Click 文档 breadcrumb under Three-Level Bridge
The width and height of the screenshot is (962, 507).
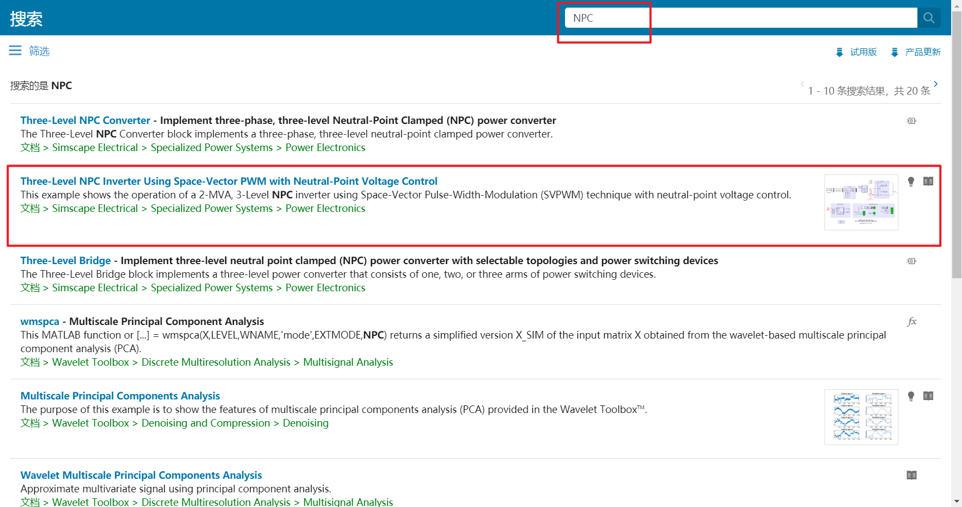pos(30,288)
